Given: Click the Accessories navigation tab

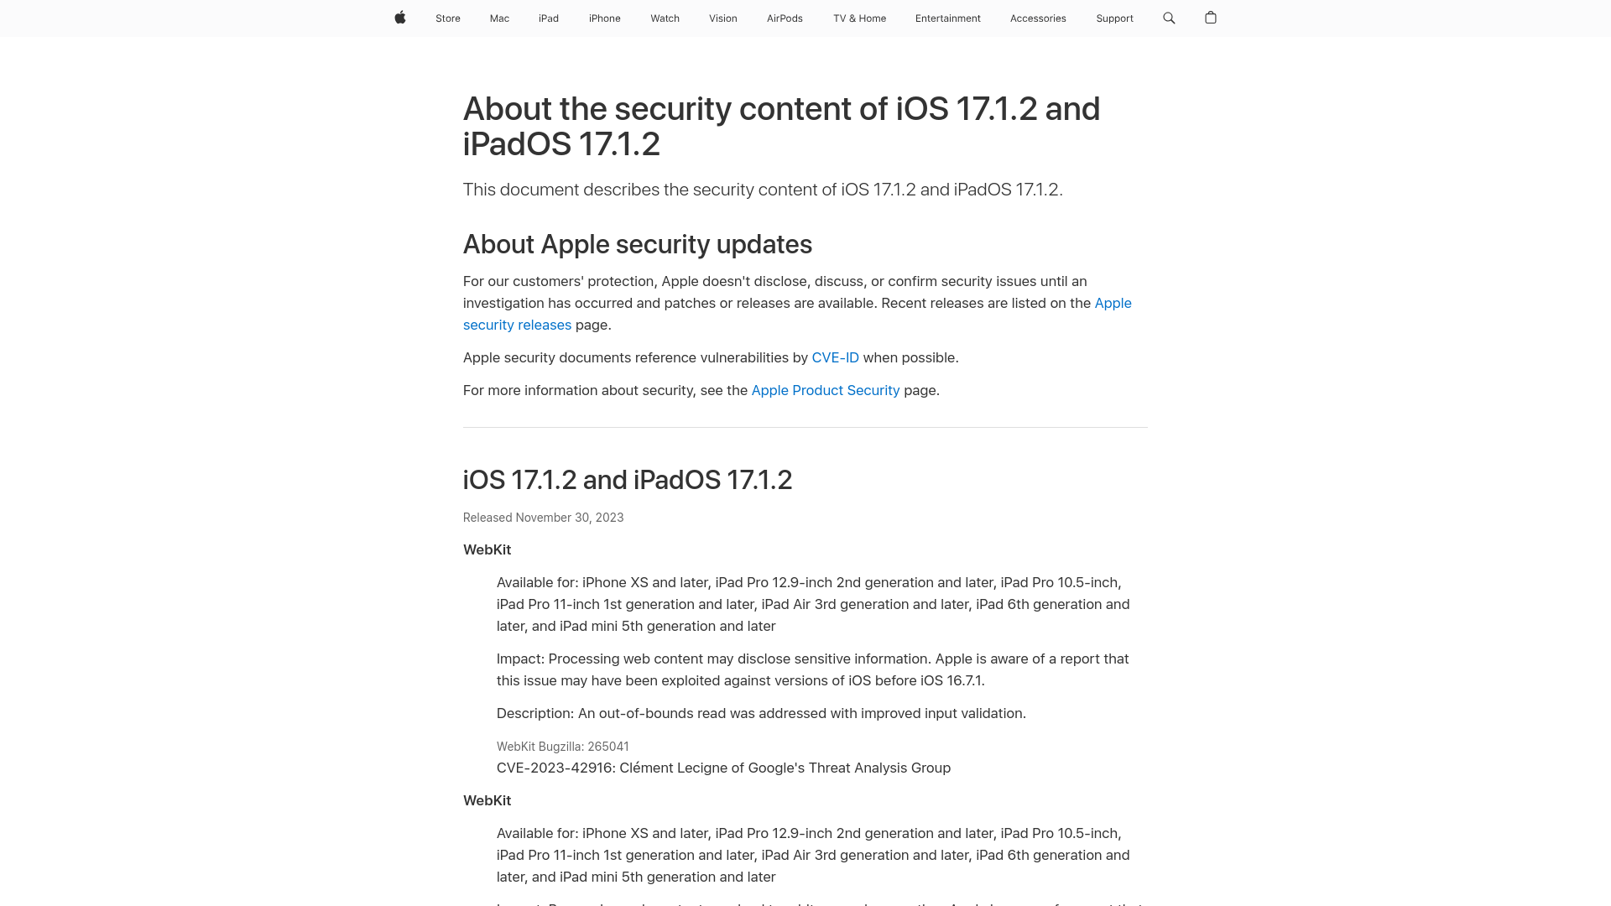Looking at the screenshot, I should pyautogui.click(x=1038, y=18).
